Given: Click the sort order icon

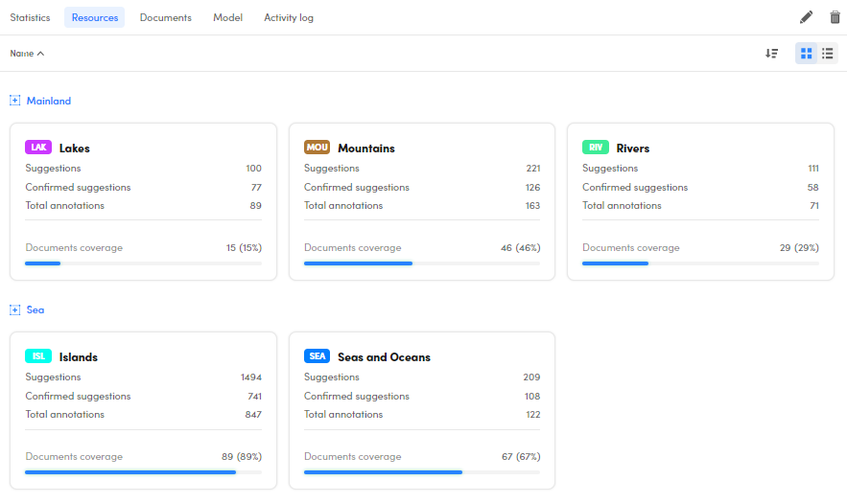Looking at the screenshot, I should click(771, 54).
